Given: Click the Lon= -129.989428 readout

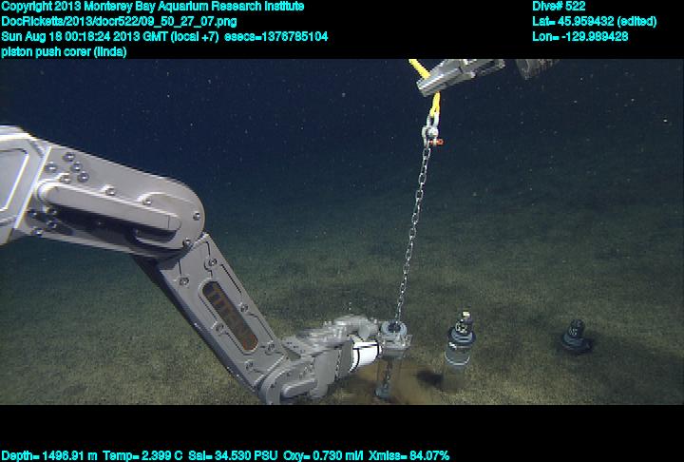Looking at the screenshot, I should click(x=579, y=36).
